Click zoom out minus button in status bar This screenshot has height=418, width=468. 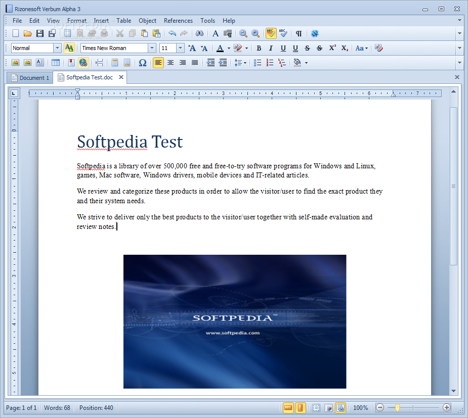click(x=379, y=407)
